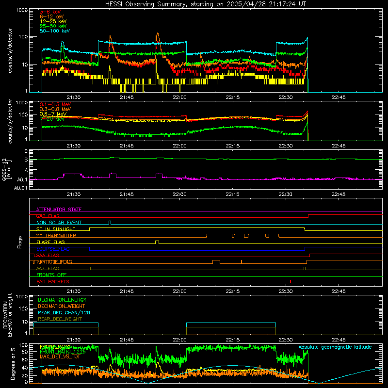This screenshot has height=388, width=388.
Task: Click the REAR_DEC_CHAN/128 legend label
Action: pyautogui.click(x=64, y=312)
